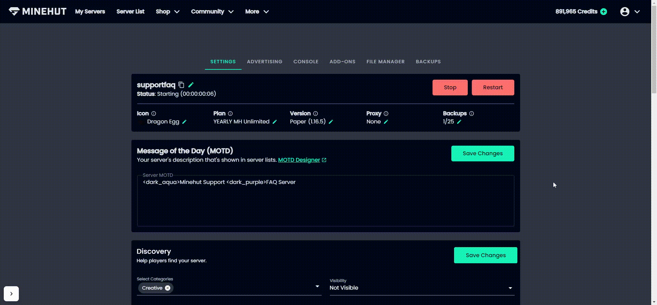Stop the supportfaq server
This screenshot has width=657, height=305.
[x=450, y=88]
